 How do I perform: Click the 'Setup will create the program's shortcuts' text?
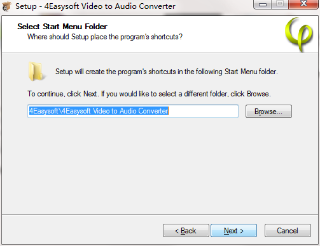167,72
